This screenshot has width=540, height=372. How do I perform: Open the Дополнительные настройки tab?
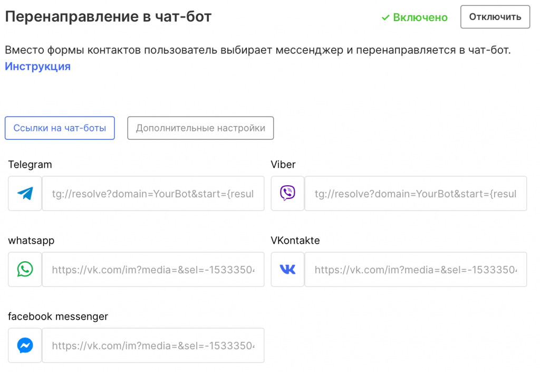pyautogui.click(x=200, y=128)
